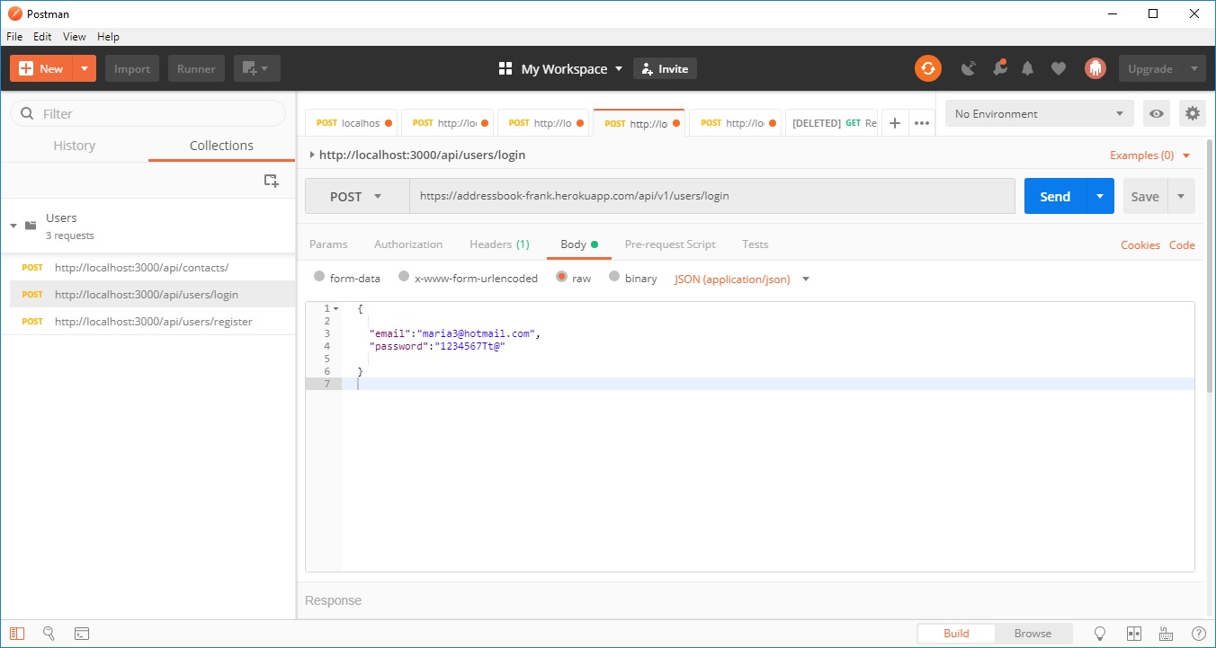
Task: Click the Runner button
Action: [196, 68]
